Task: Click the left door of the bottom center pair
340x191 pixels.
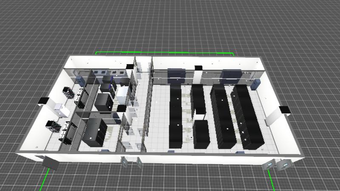Action: tap(125, 162)
